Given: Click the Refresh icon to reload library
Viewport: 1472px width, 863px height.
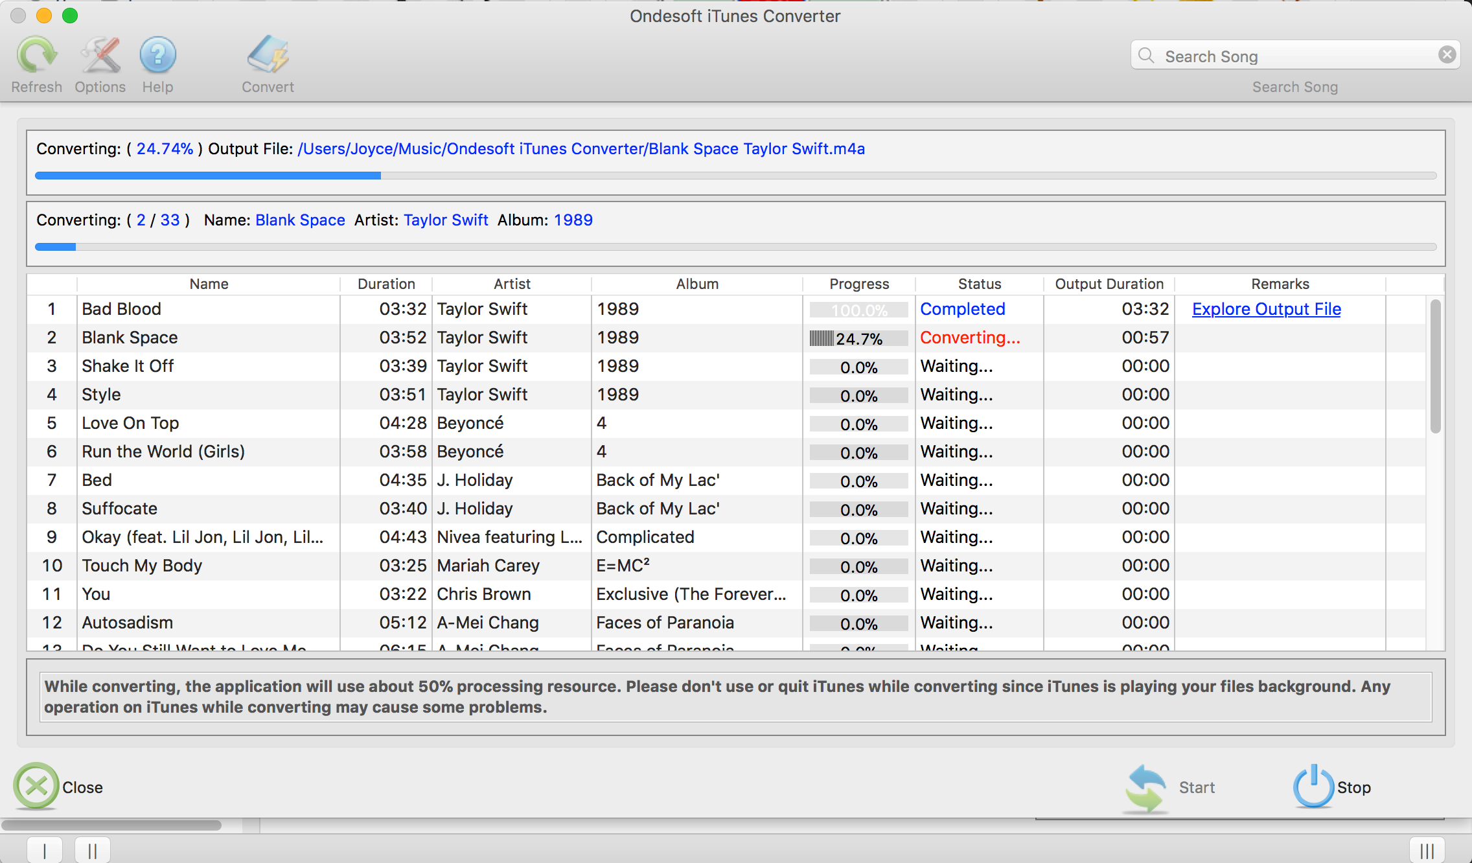Looking at the screenshot, I should pos(37,58).
